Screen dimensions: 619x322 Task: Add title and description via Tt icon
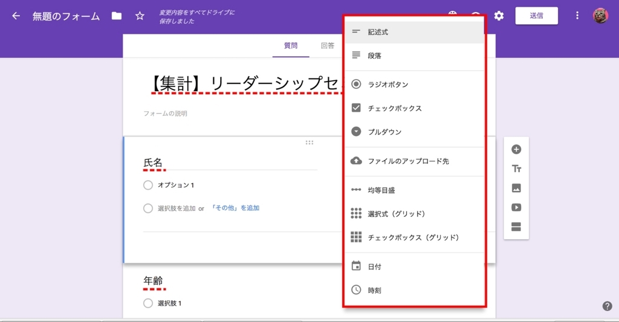(516, 169)
